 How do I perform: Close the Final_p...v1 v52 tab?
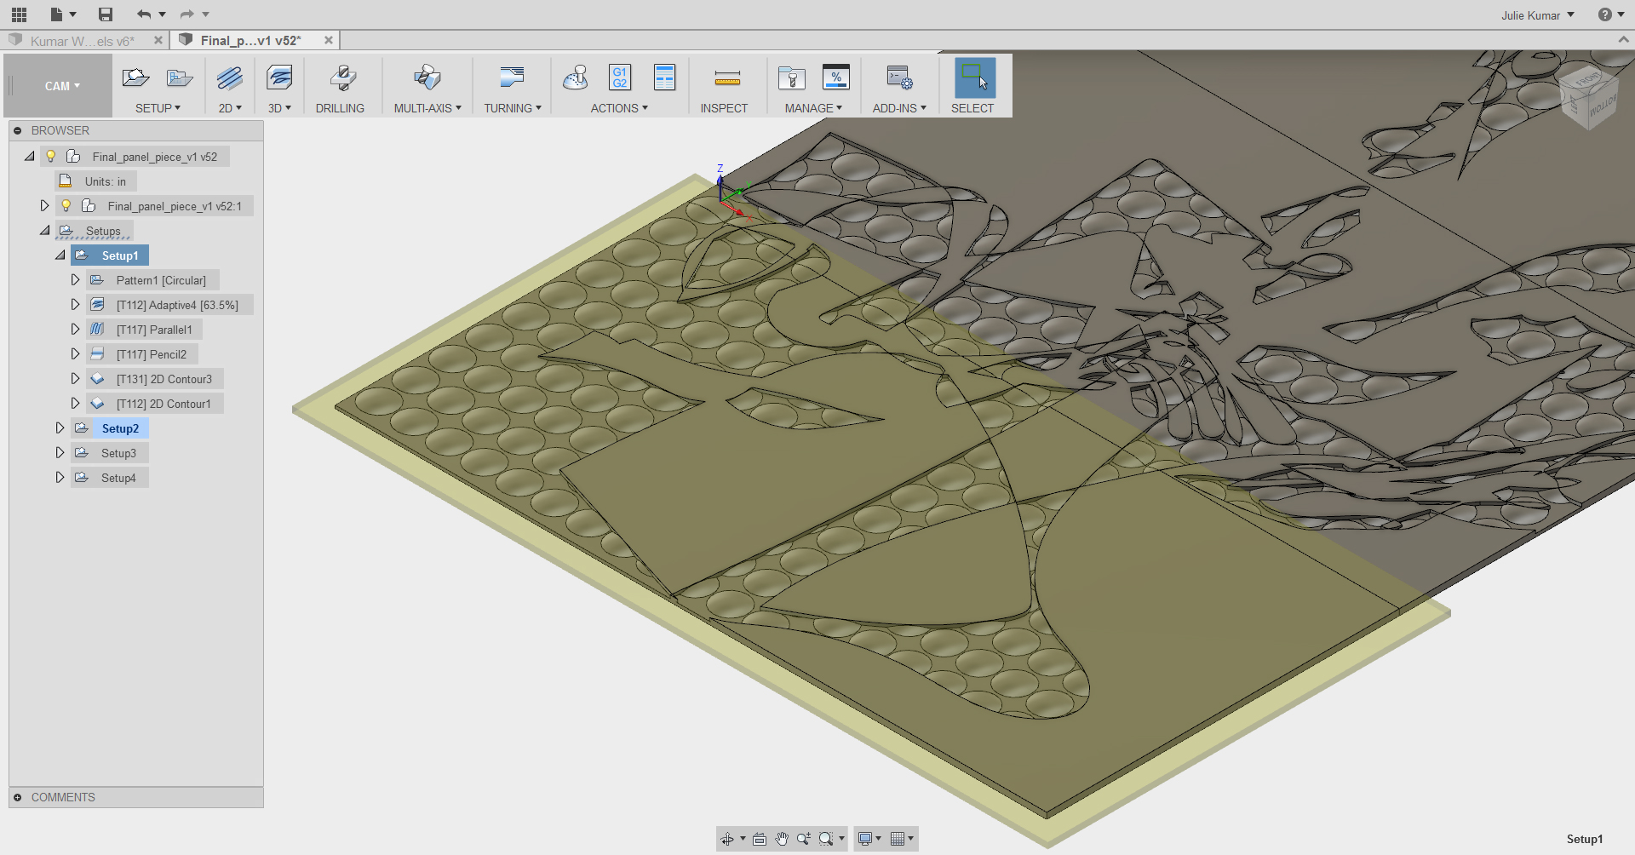tap(329, 40)
